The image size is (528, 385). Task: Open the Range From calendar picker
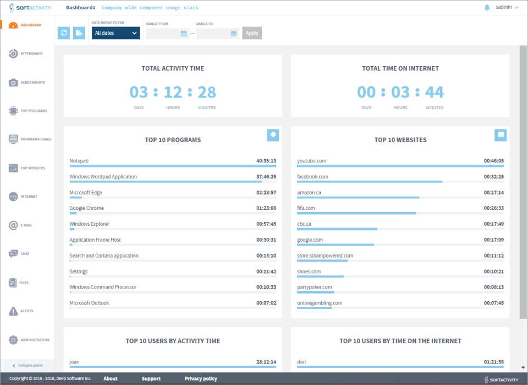pos(182,33)
